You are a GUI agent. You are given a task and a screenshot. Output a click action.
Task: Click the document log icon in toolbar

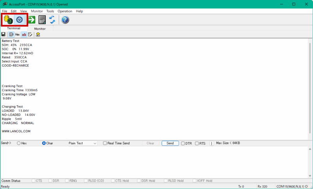pyautogui.click(x=42, y=20)
